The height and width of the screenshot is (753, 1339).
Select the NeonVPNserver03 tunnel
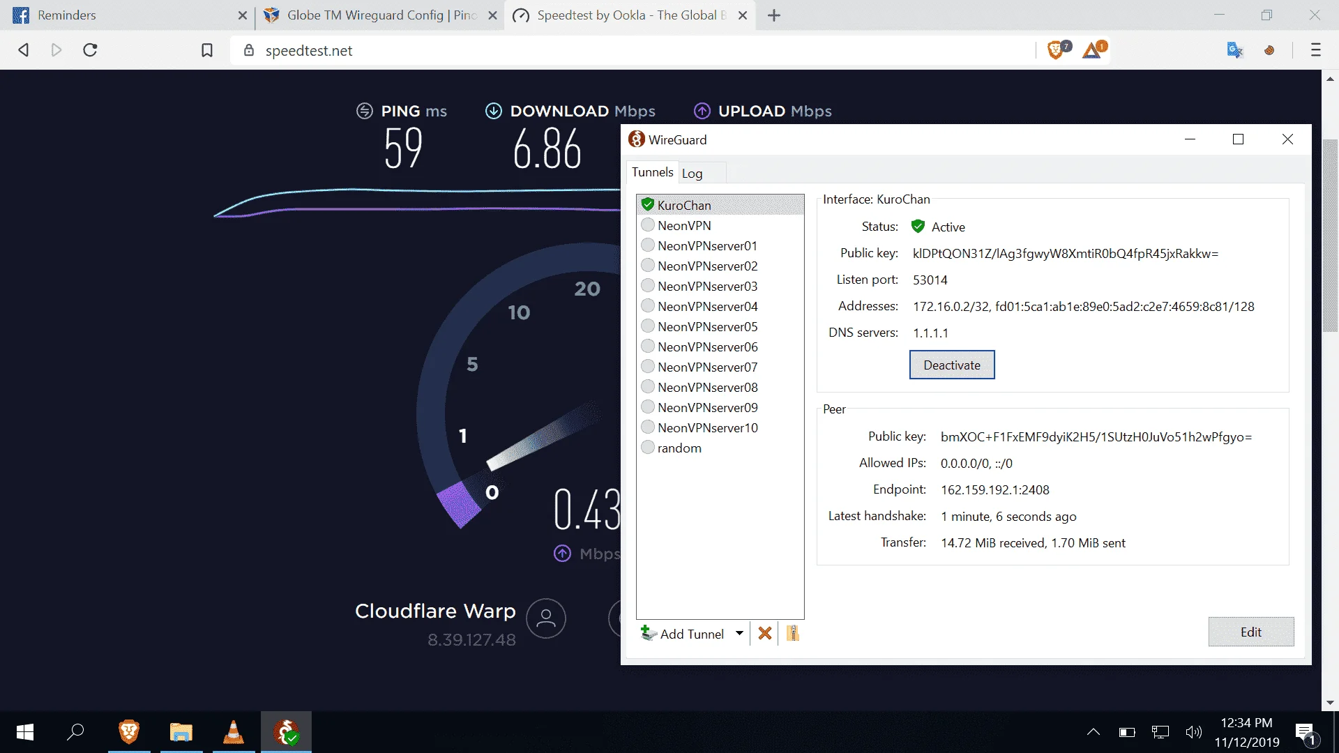[x=720, y=286]
